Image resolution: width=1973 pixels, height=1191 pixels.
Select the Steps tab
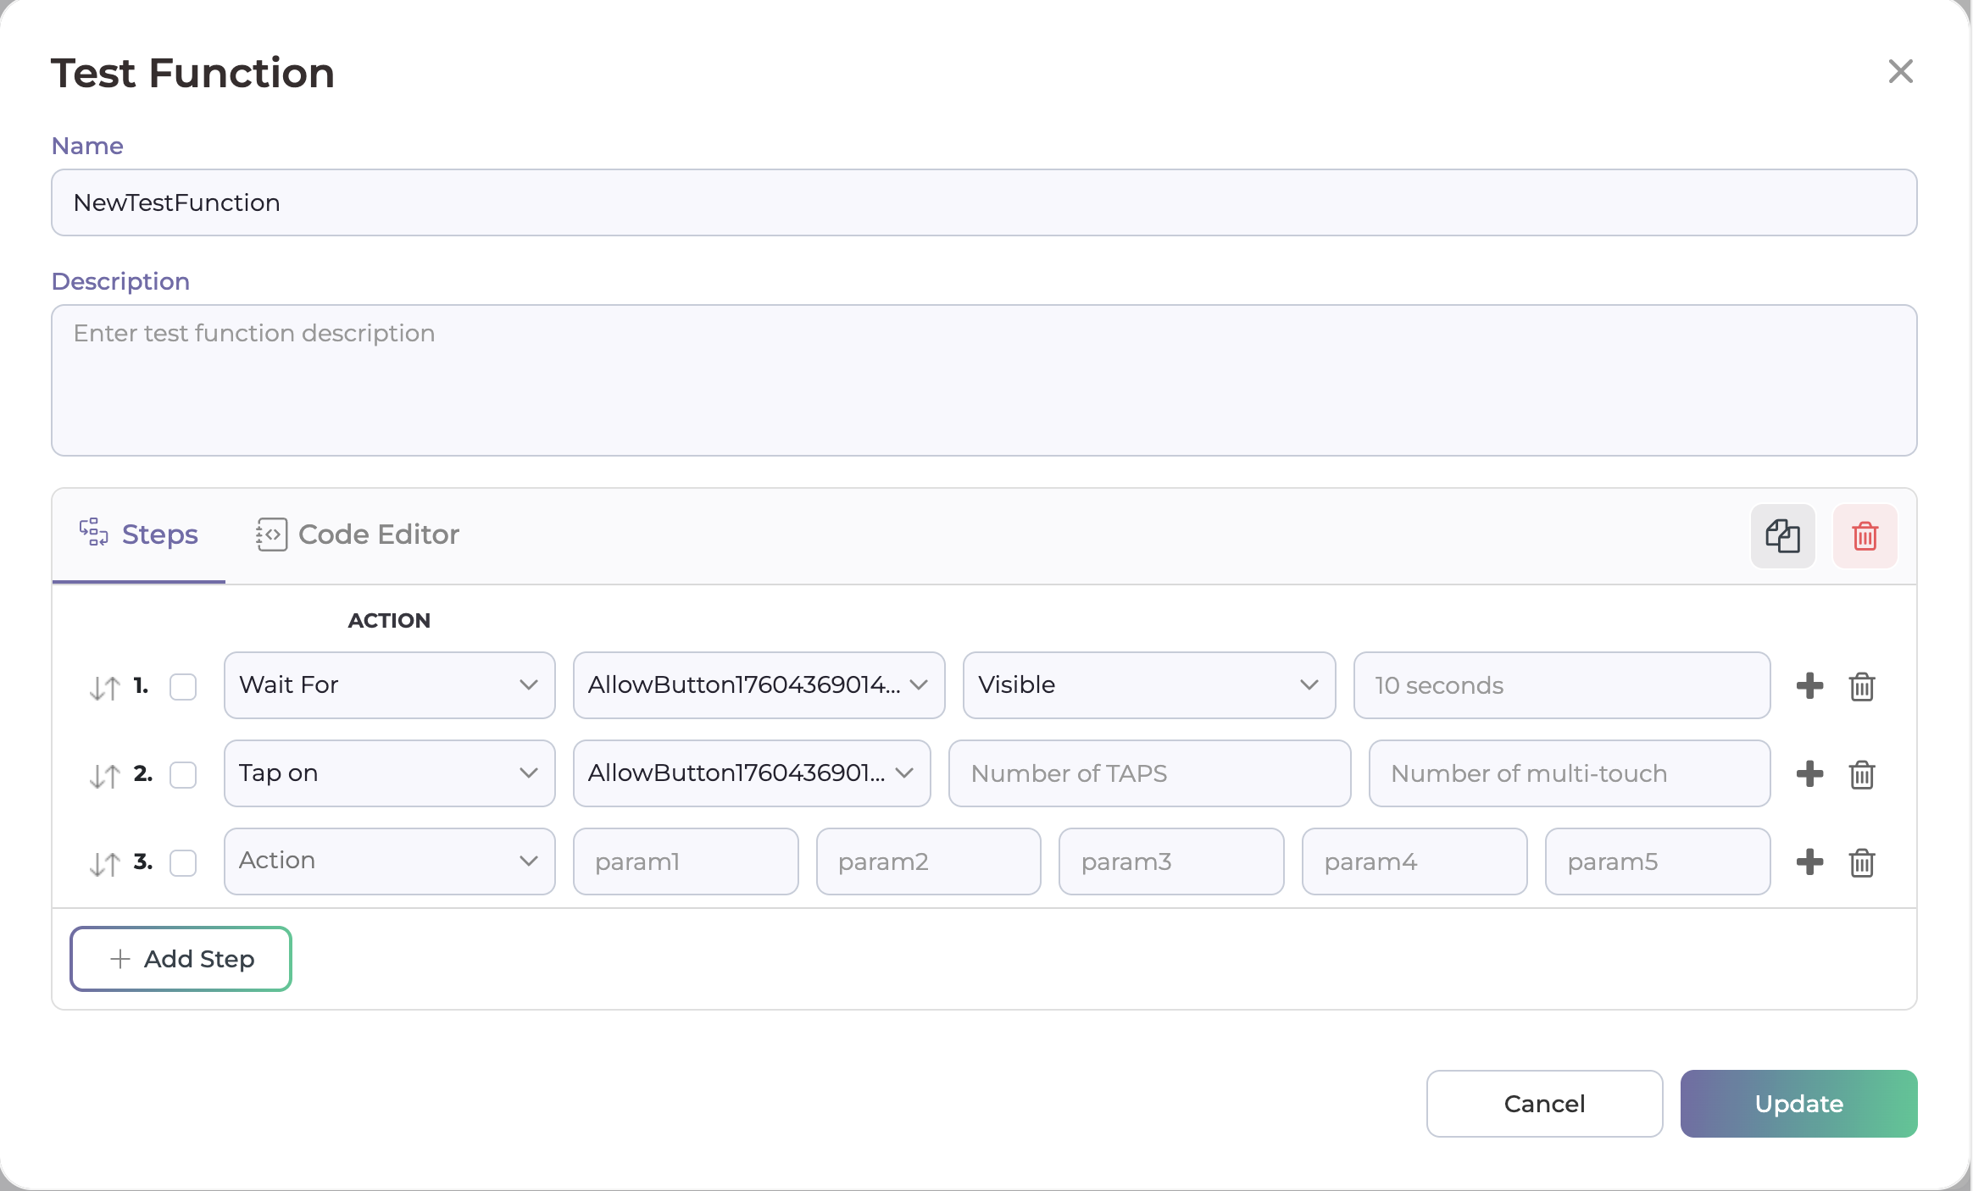click(139, 535)
